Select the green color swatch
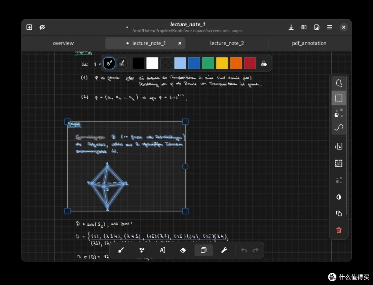Screen dimensions: 373x285 pos(208,63)
